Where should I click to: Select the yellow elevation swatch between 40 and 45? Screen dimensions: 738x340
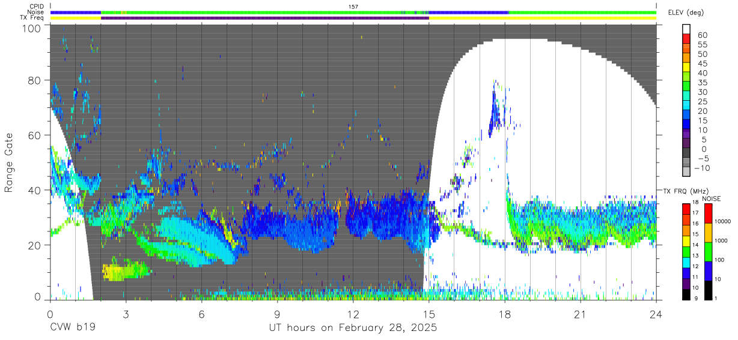[686, 68]
